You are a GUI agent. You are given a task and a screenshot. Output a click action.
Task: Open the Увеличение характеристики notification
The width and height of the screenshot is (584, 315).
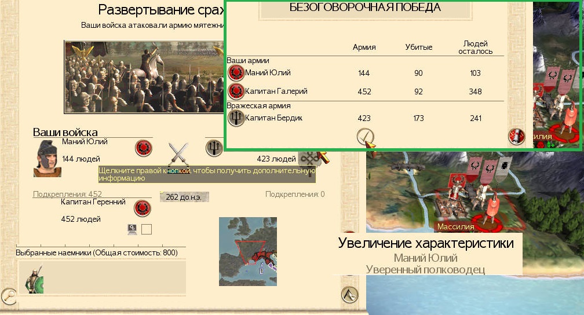coord(426,254)
